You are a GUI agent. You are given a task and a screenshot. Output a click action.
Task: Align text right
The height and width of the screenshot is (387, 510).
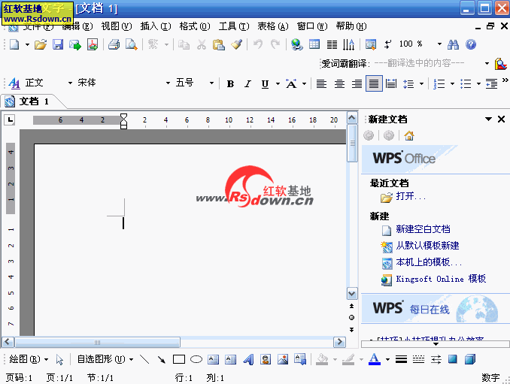(357, 84)
